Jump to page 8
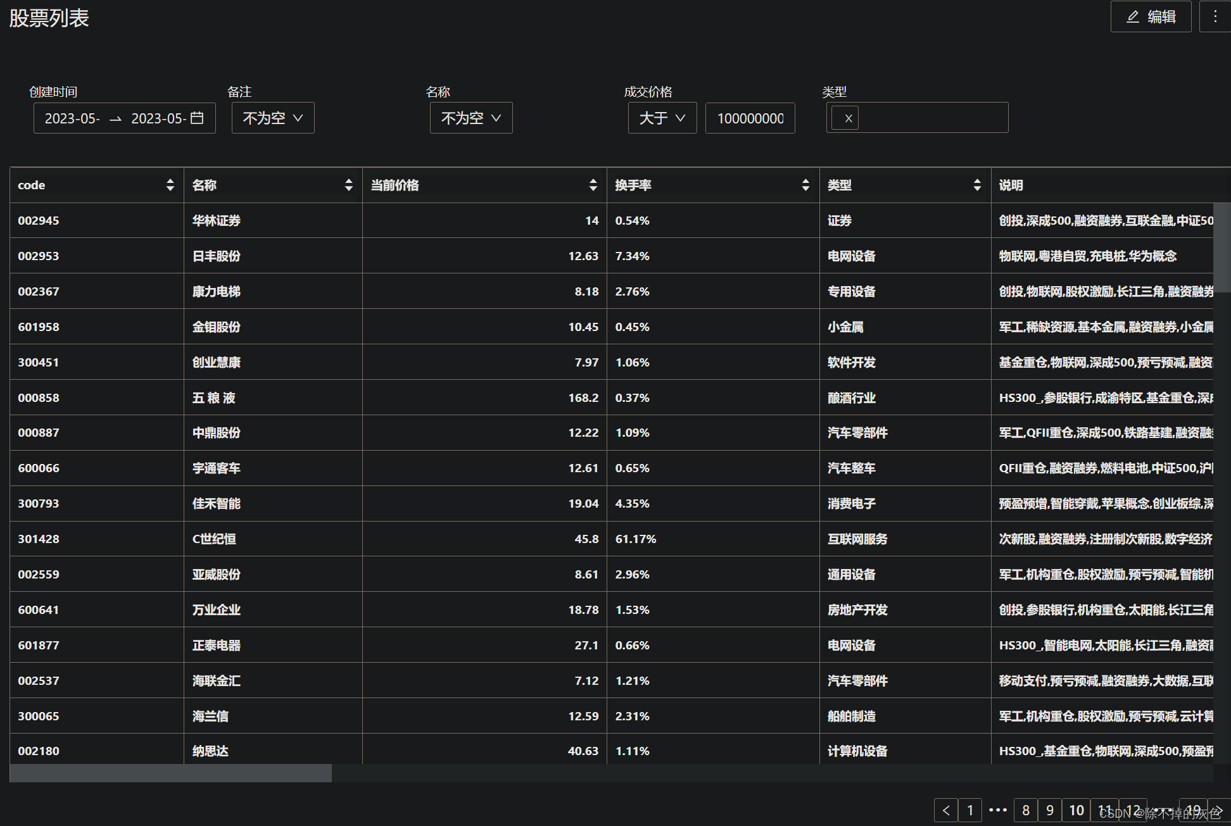The height and width of the screenshot is (826, 1231). click(1026, 810)
